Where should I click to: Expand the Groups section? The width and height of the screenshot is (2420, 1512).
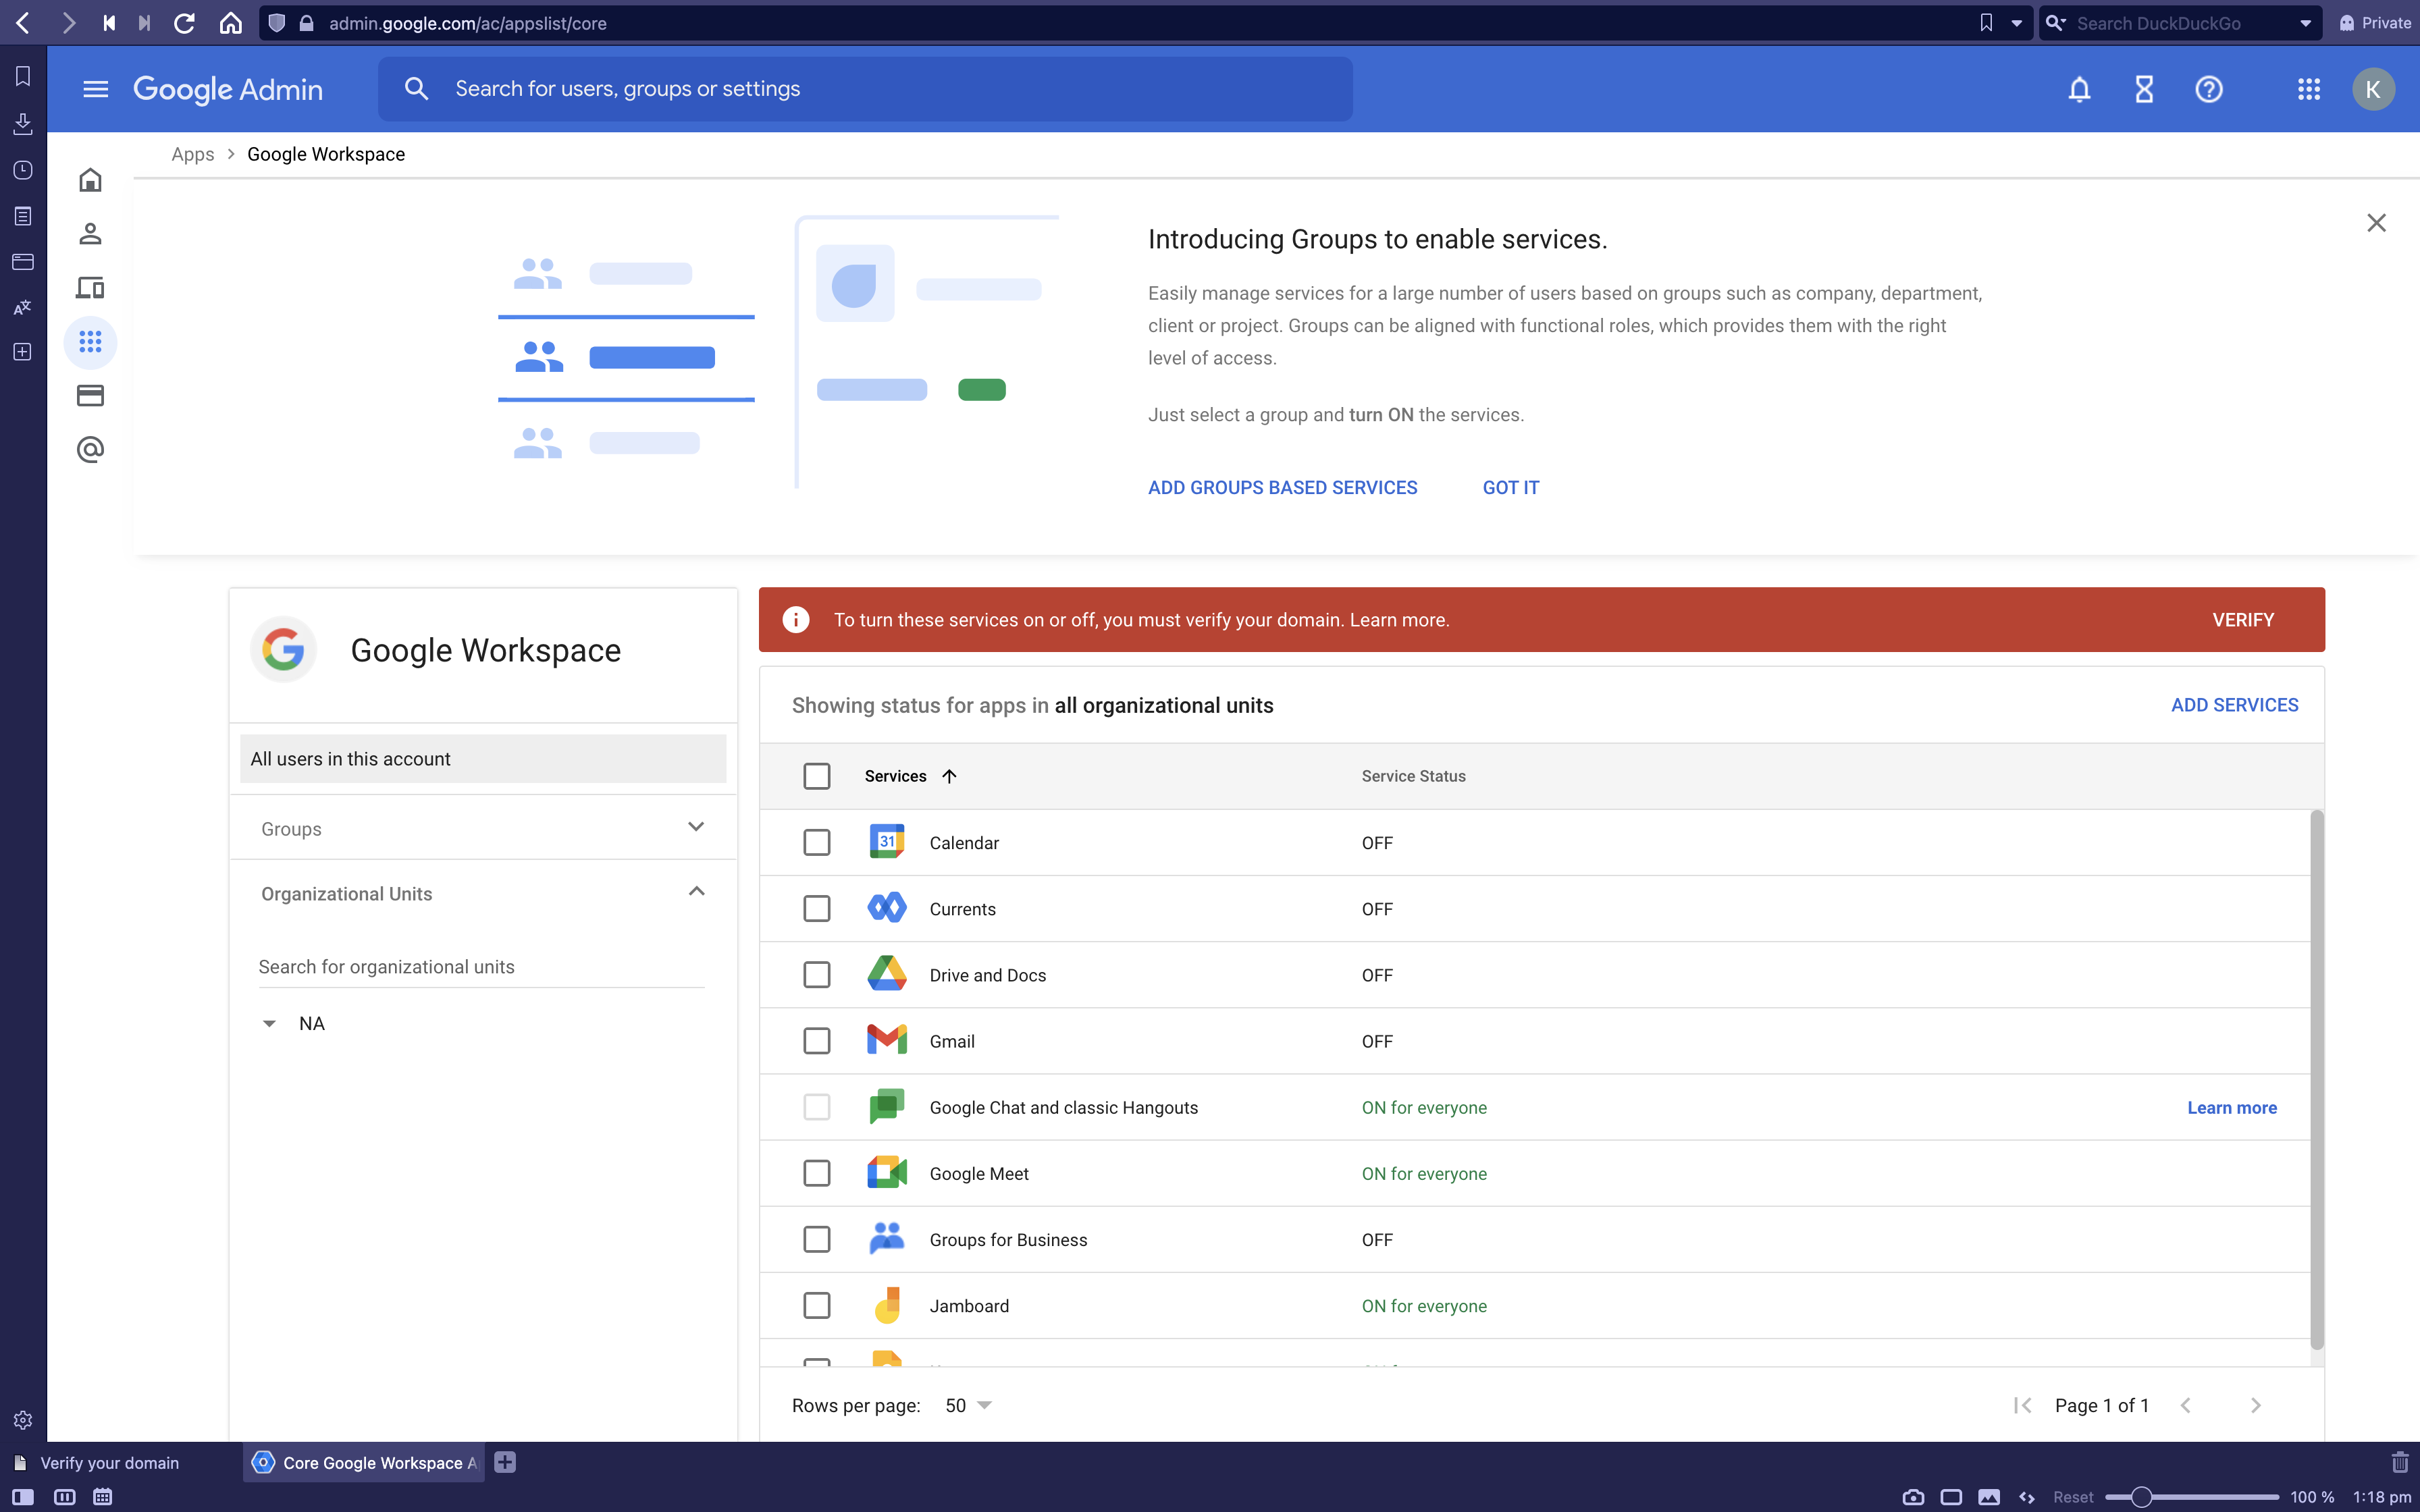pos(696,828)
